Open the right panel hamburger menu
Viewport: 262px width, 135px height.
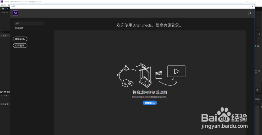click(259, 34)
